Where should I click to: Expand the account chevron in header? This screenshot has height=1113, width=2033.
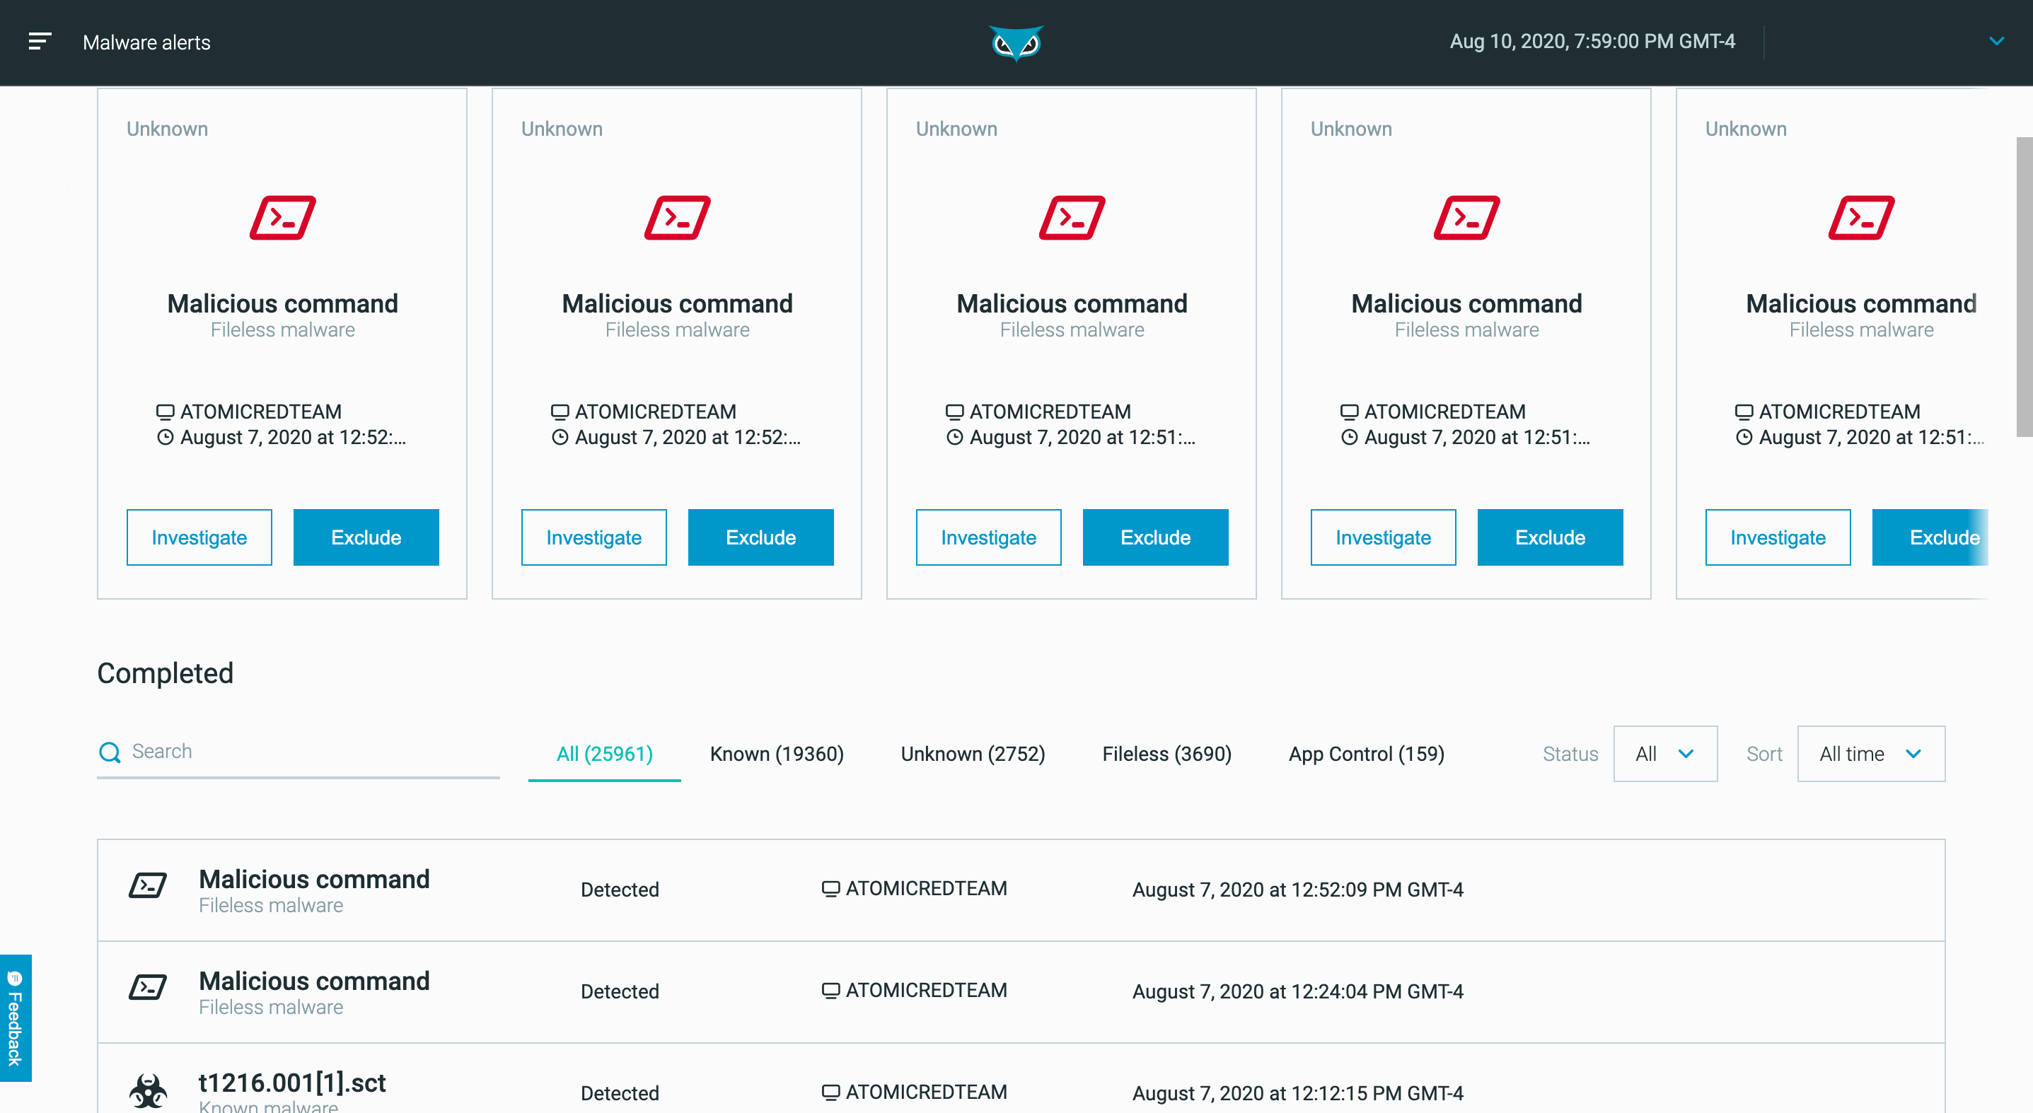(1996, 42)
